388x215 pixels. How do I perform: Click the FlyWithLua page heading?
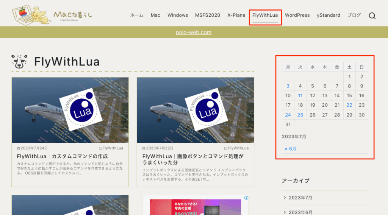click(67, 62)
